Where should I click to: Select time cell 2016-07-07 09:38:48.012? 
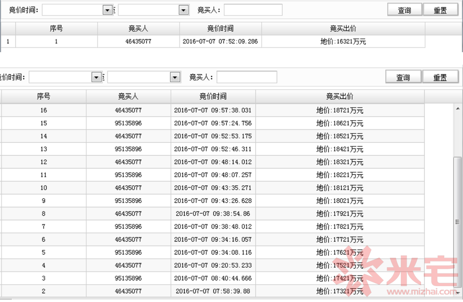coord(213,227)
